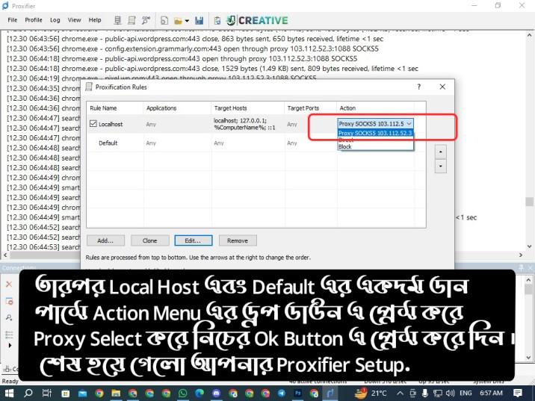Image resolution: width=535 pixels, height=401 pixels.
Task: Toggle the Localhost rule checkbox
Action: click(93, 123)
